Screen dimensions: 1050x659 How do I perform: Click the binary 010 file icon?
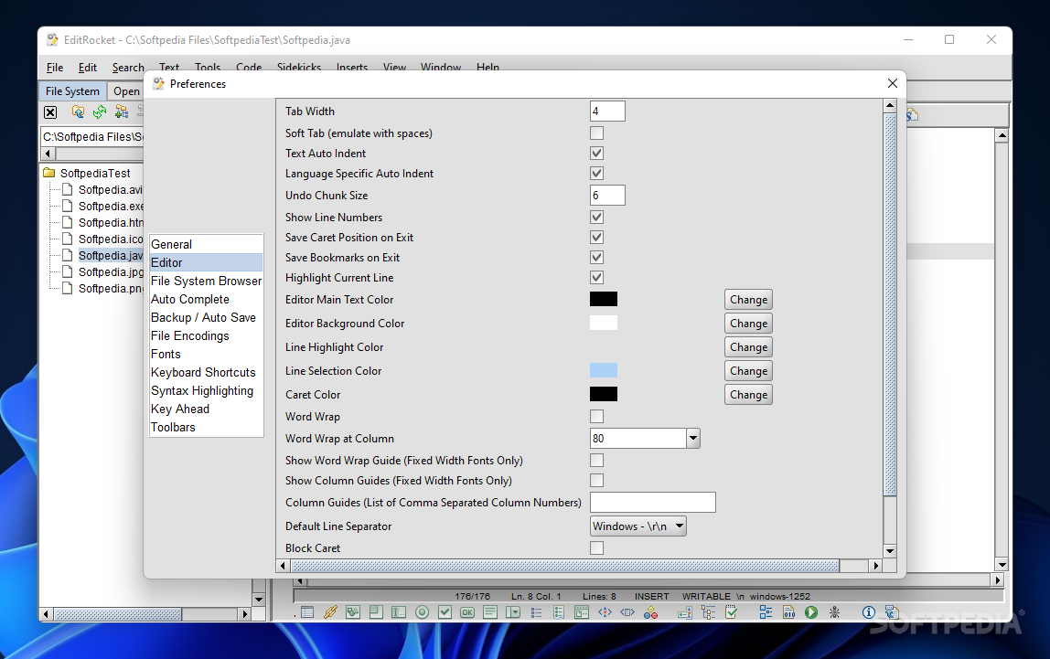[x=788, y=611]
